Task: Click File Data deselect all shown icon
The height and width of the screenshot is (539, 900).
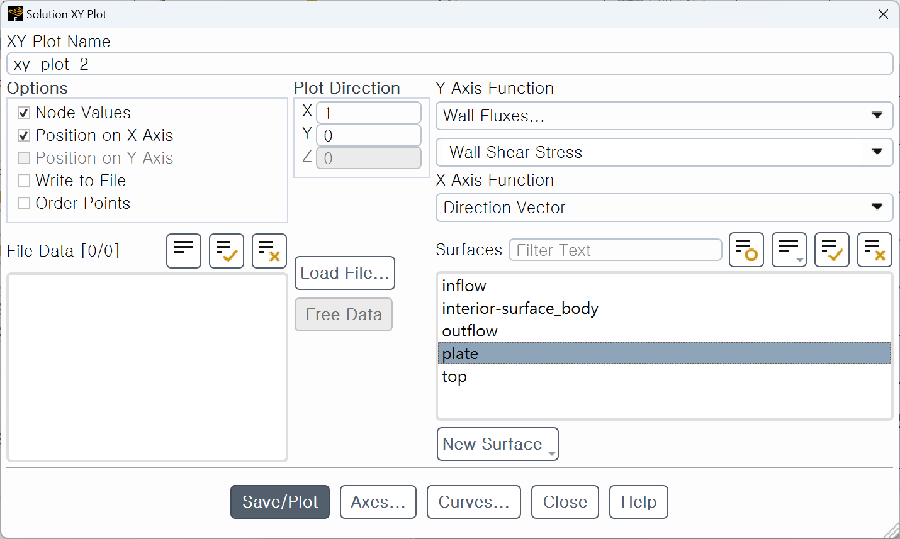Action: coord(269,251)
